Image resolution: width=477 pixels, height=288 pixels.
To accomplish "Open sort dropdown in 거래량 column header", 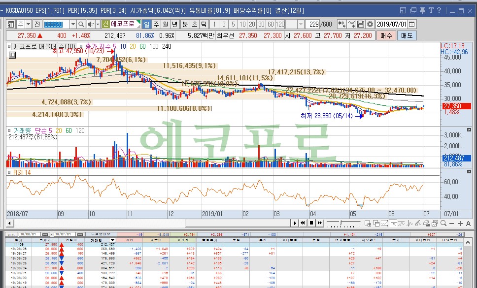I will [112, 240].
